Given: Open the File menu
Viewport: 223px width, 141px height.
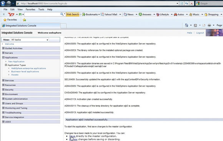Looking at the screenshot, I should pyautogui.click(x=5, y=9).
